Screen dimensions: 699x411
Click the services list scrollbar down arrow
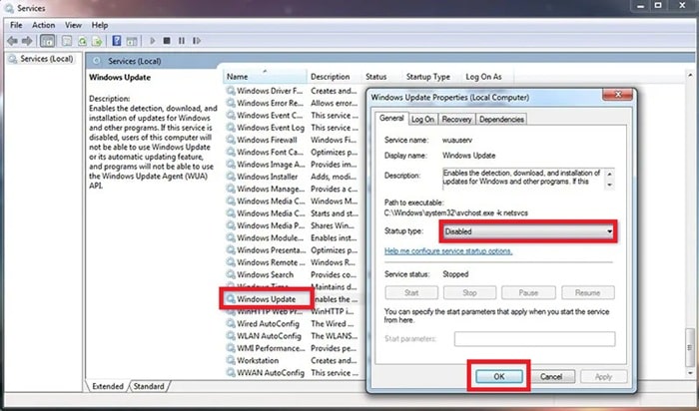pos(690,373)
